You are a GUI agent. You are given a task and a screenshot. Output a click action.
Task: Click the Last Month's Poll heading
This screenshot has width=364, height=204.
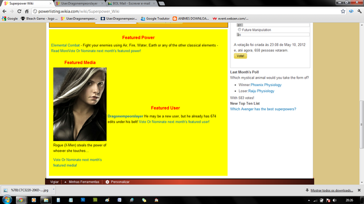tap(245, 72)
